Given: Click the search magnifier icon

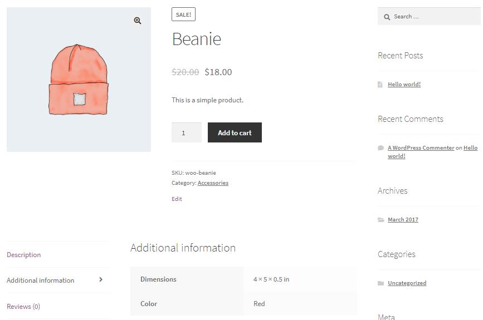Looking at the screenshot, I should point(387,17).
